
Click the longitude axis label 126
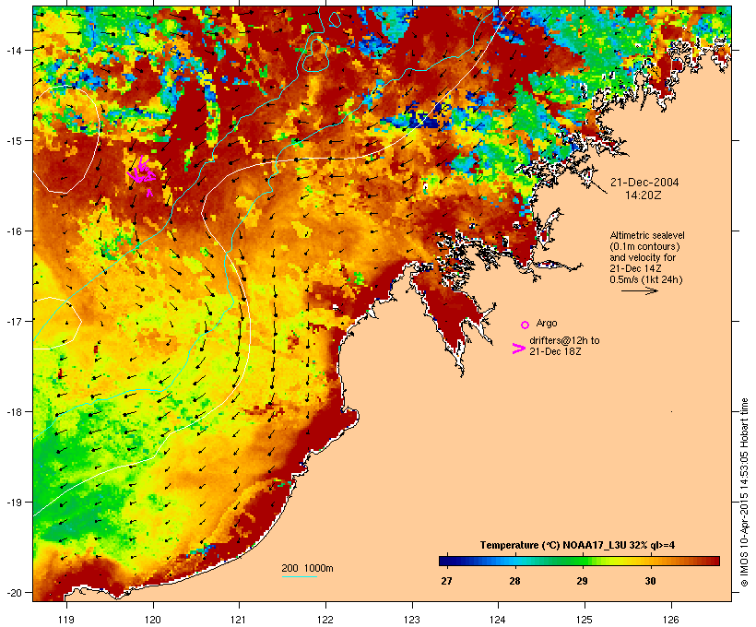coord(671,620)
